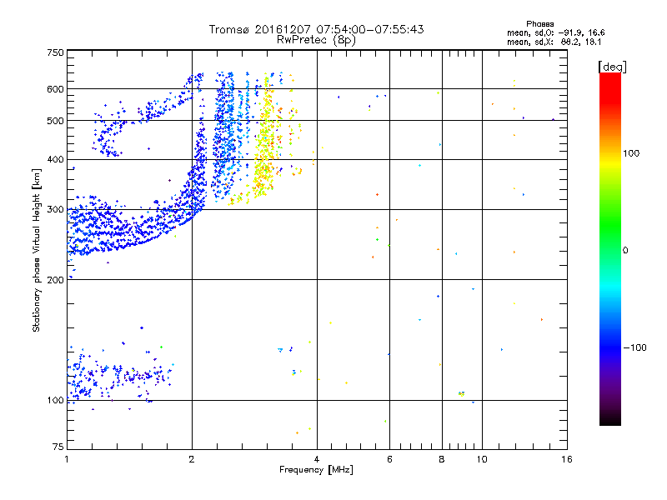Click the 'Stationary phase Virtual Height [km]' y-axis title
This screenshot has width=667, height=500.
click(x=37, y=251)
